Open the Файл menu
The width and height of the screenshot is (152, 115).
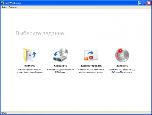pyautogui.click(x=4, y=7)
